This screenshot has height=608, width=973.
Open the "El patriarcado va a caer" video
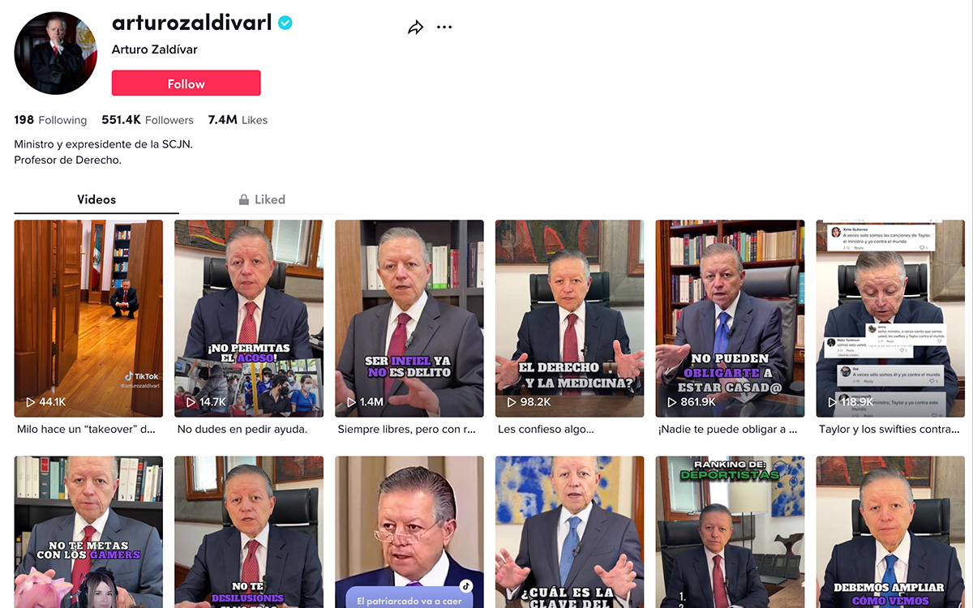409,532
